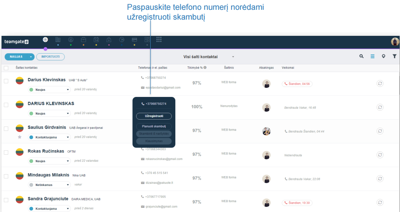The height and width of the screenshot is (212, 400).
Task: Open Naujas status dropdown for Darius Klevinskas UAB S Auto
Action: [49, 89]
